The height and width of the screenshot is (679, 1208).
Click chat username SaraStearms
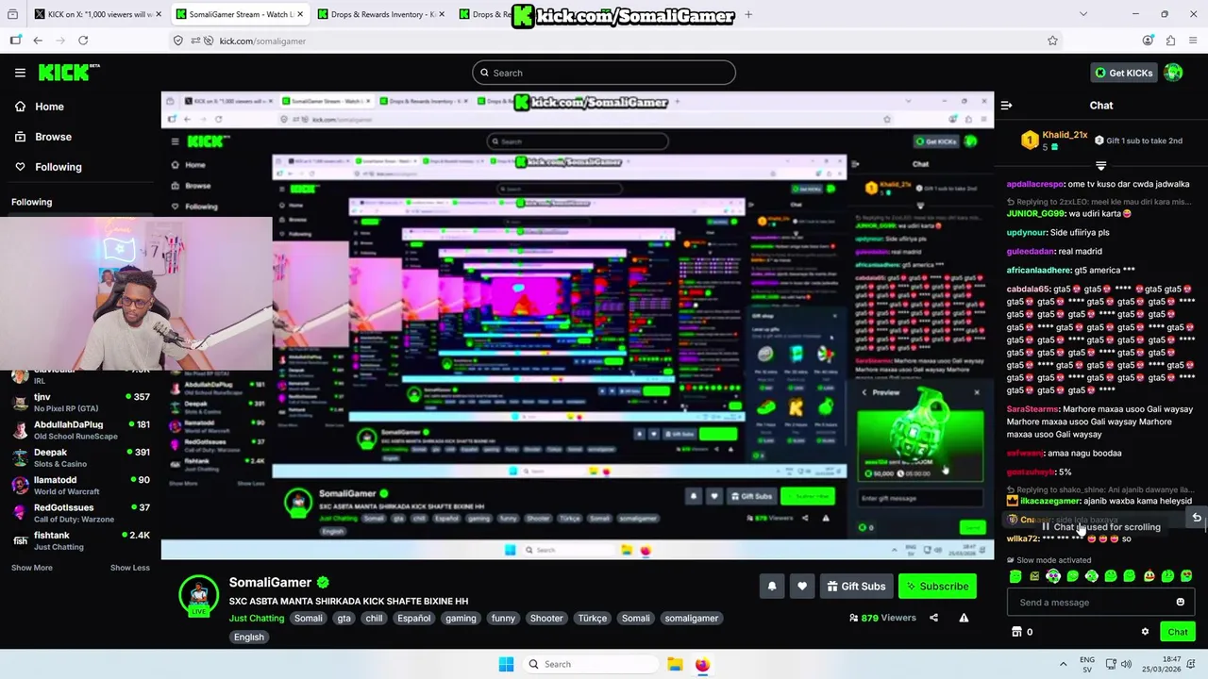(1032, 409)
